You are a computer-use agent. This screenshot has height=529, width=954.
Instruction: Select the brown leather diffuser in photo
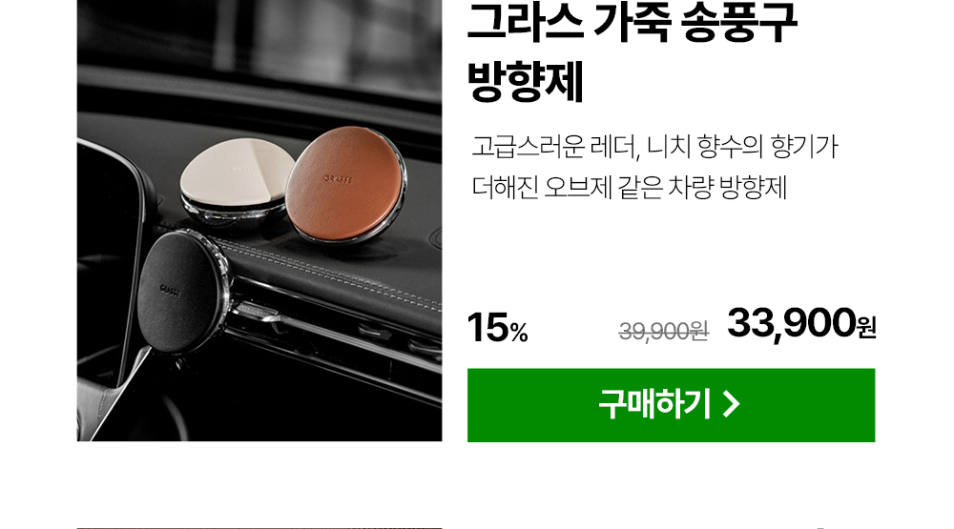click(x=346, y=184)
